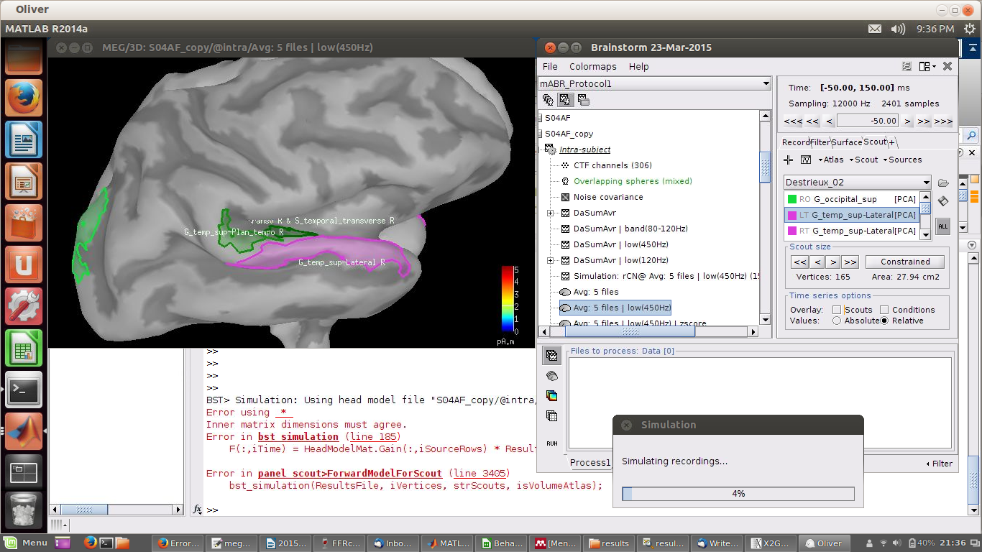Screen dimensions: 982x552
Task: Open Terminal from the launcher
Action: [24, 390]
